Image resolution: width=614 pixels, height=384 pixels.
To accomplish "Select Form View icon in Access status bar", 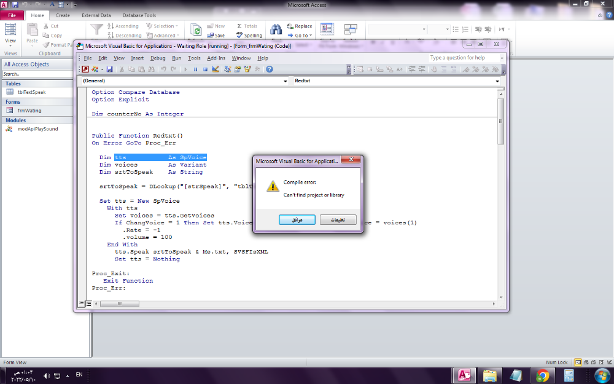I will click(x=578, y=362).
